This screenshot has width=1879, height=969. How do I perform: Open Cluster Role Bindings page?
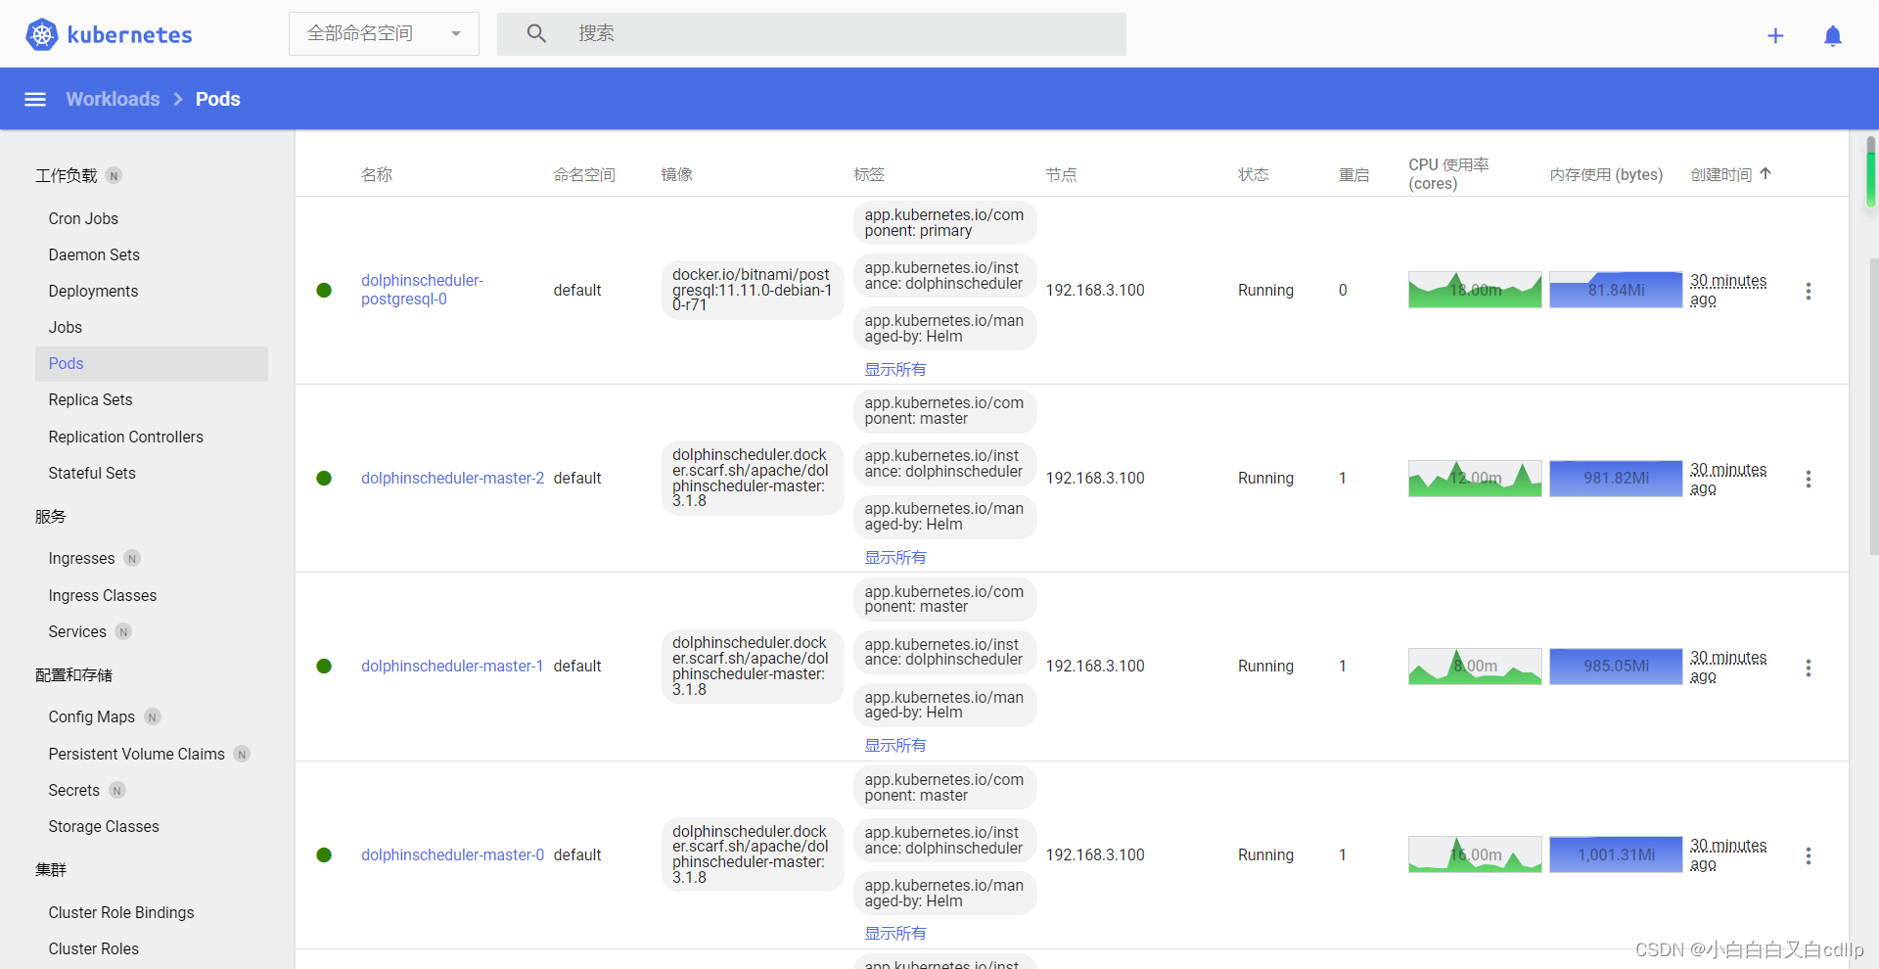[121, 912]
